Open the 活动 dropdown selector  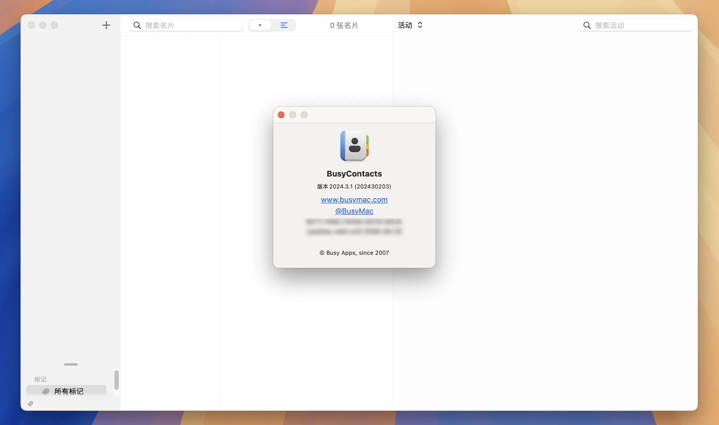click(410, 25)
